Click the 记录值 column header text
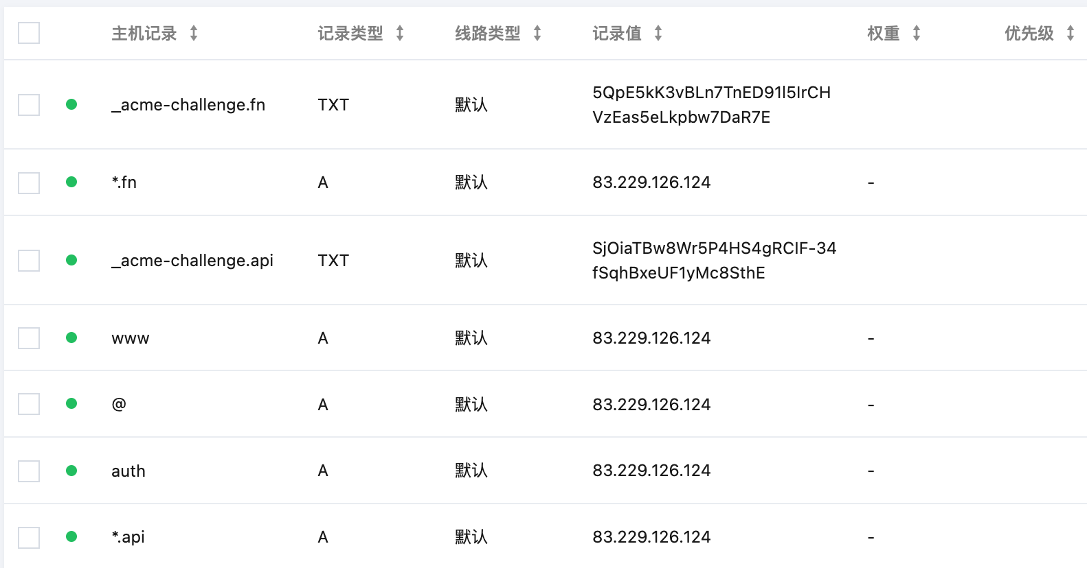This screenshot has width=1087, height=568. click(617, 33)
